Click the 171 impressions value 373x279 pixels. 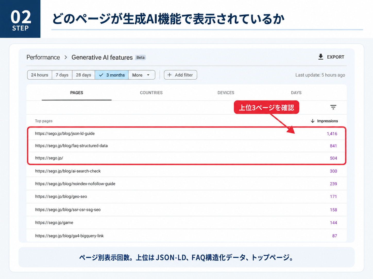click(333, 197)
